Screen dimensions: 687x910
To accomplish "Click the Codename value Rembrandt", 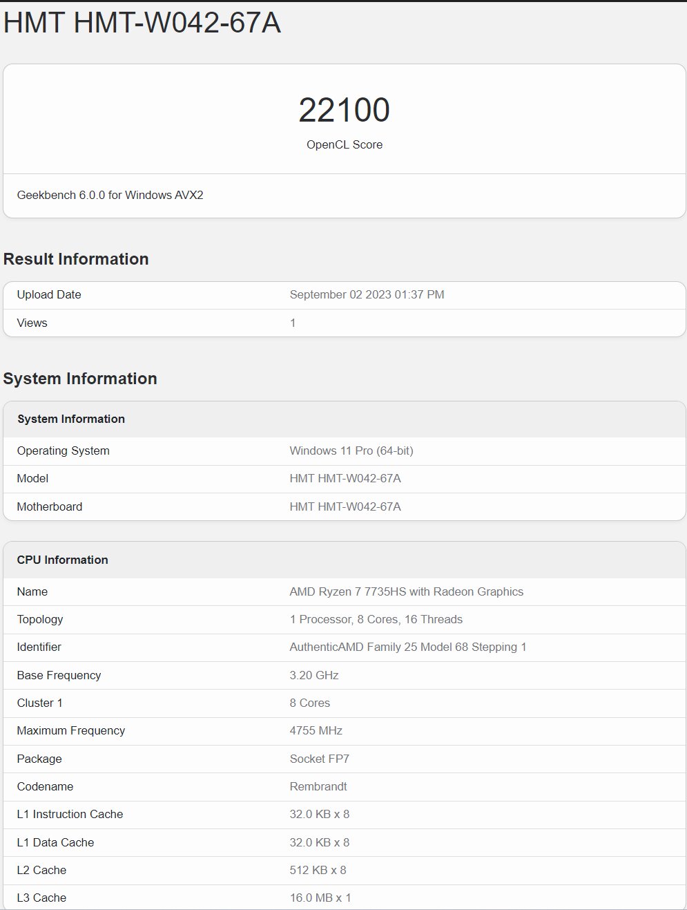I will point(318,786).
